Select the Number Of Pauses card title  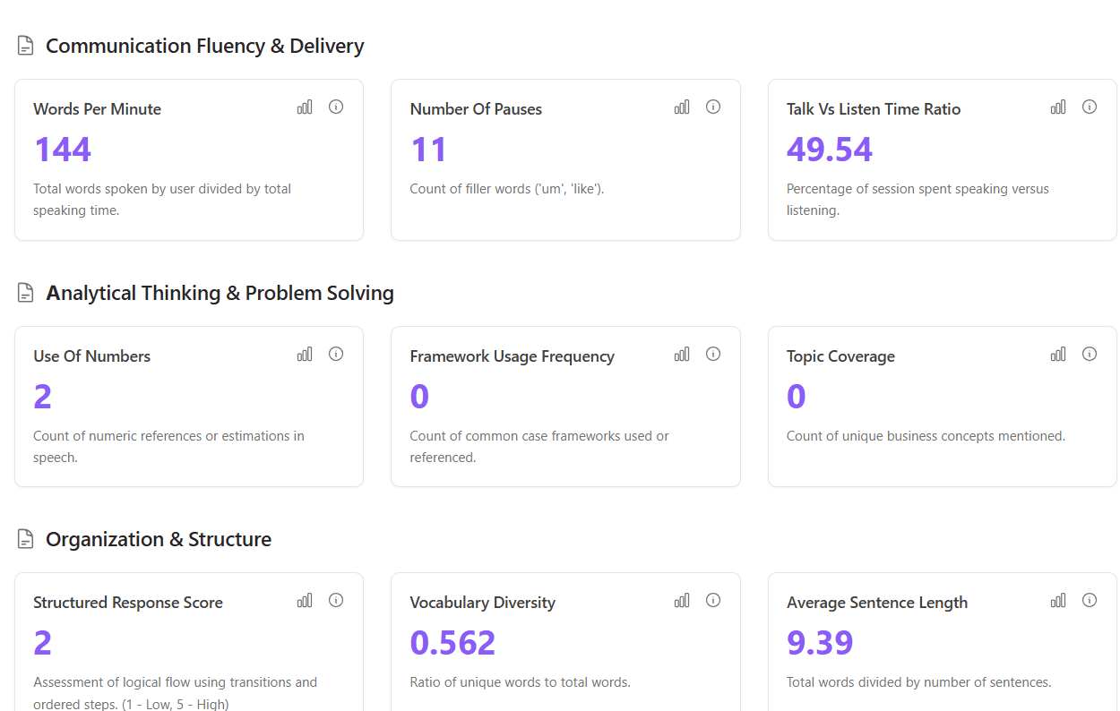tap(476, 108)
